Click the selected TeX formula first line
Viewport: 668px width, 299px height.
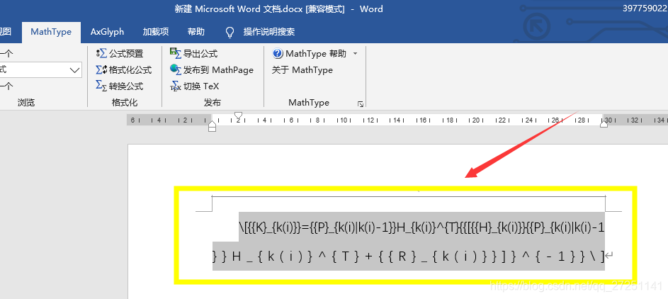(421, 228)
